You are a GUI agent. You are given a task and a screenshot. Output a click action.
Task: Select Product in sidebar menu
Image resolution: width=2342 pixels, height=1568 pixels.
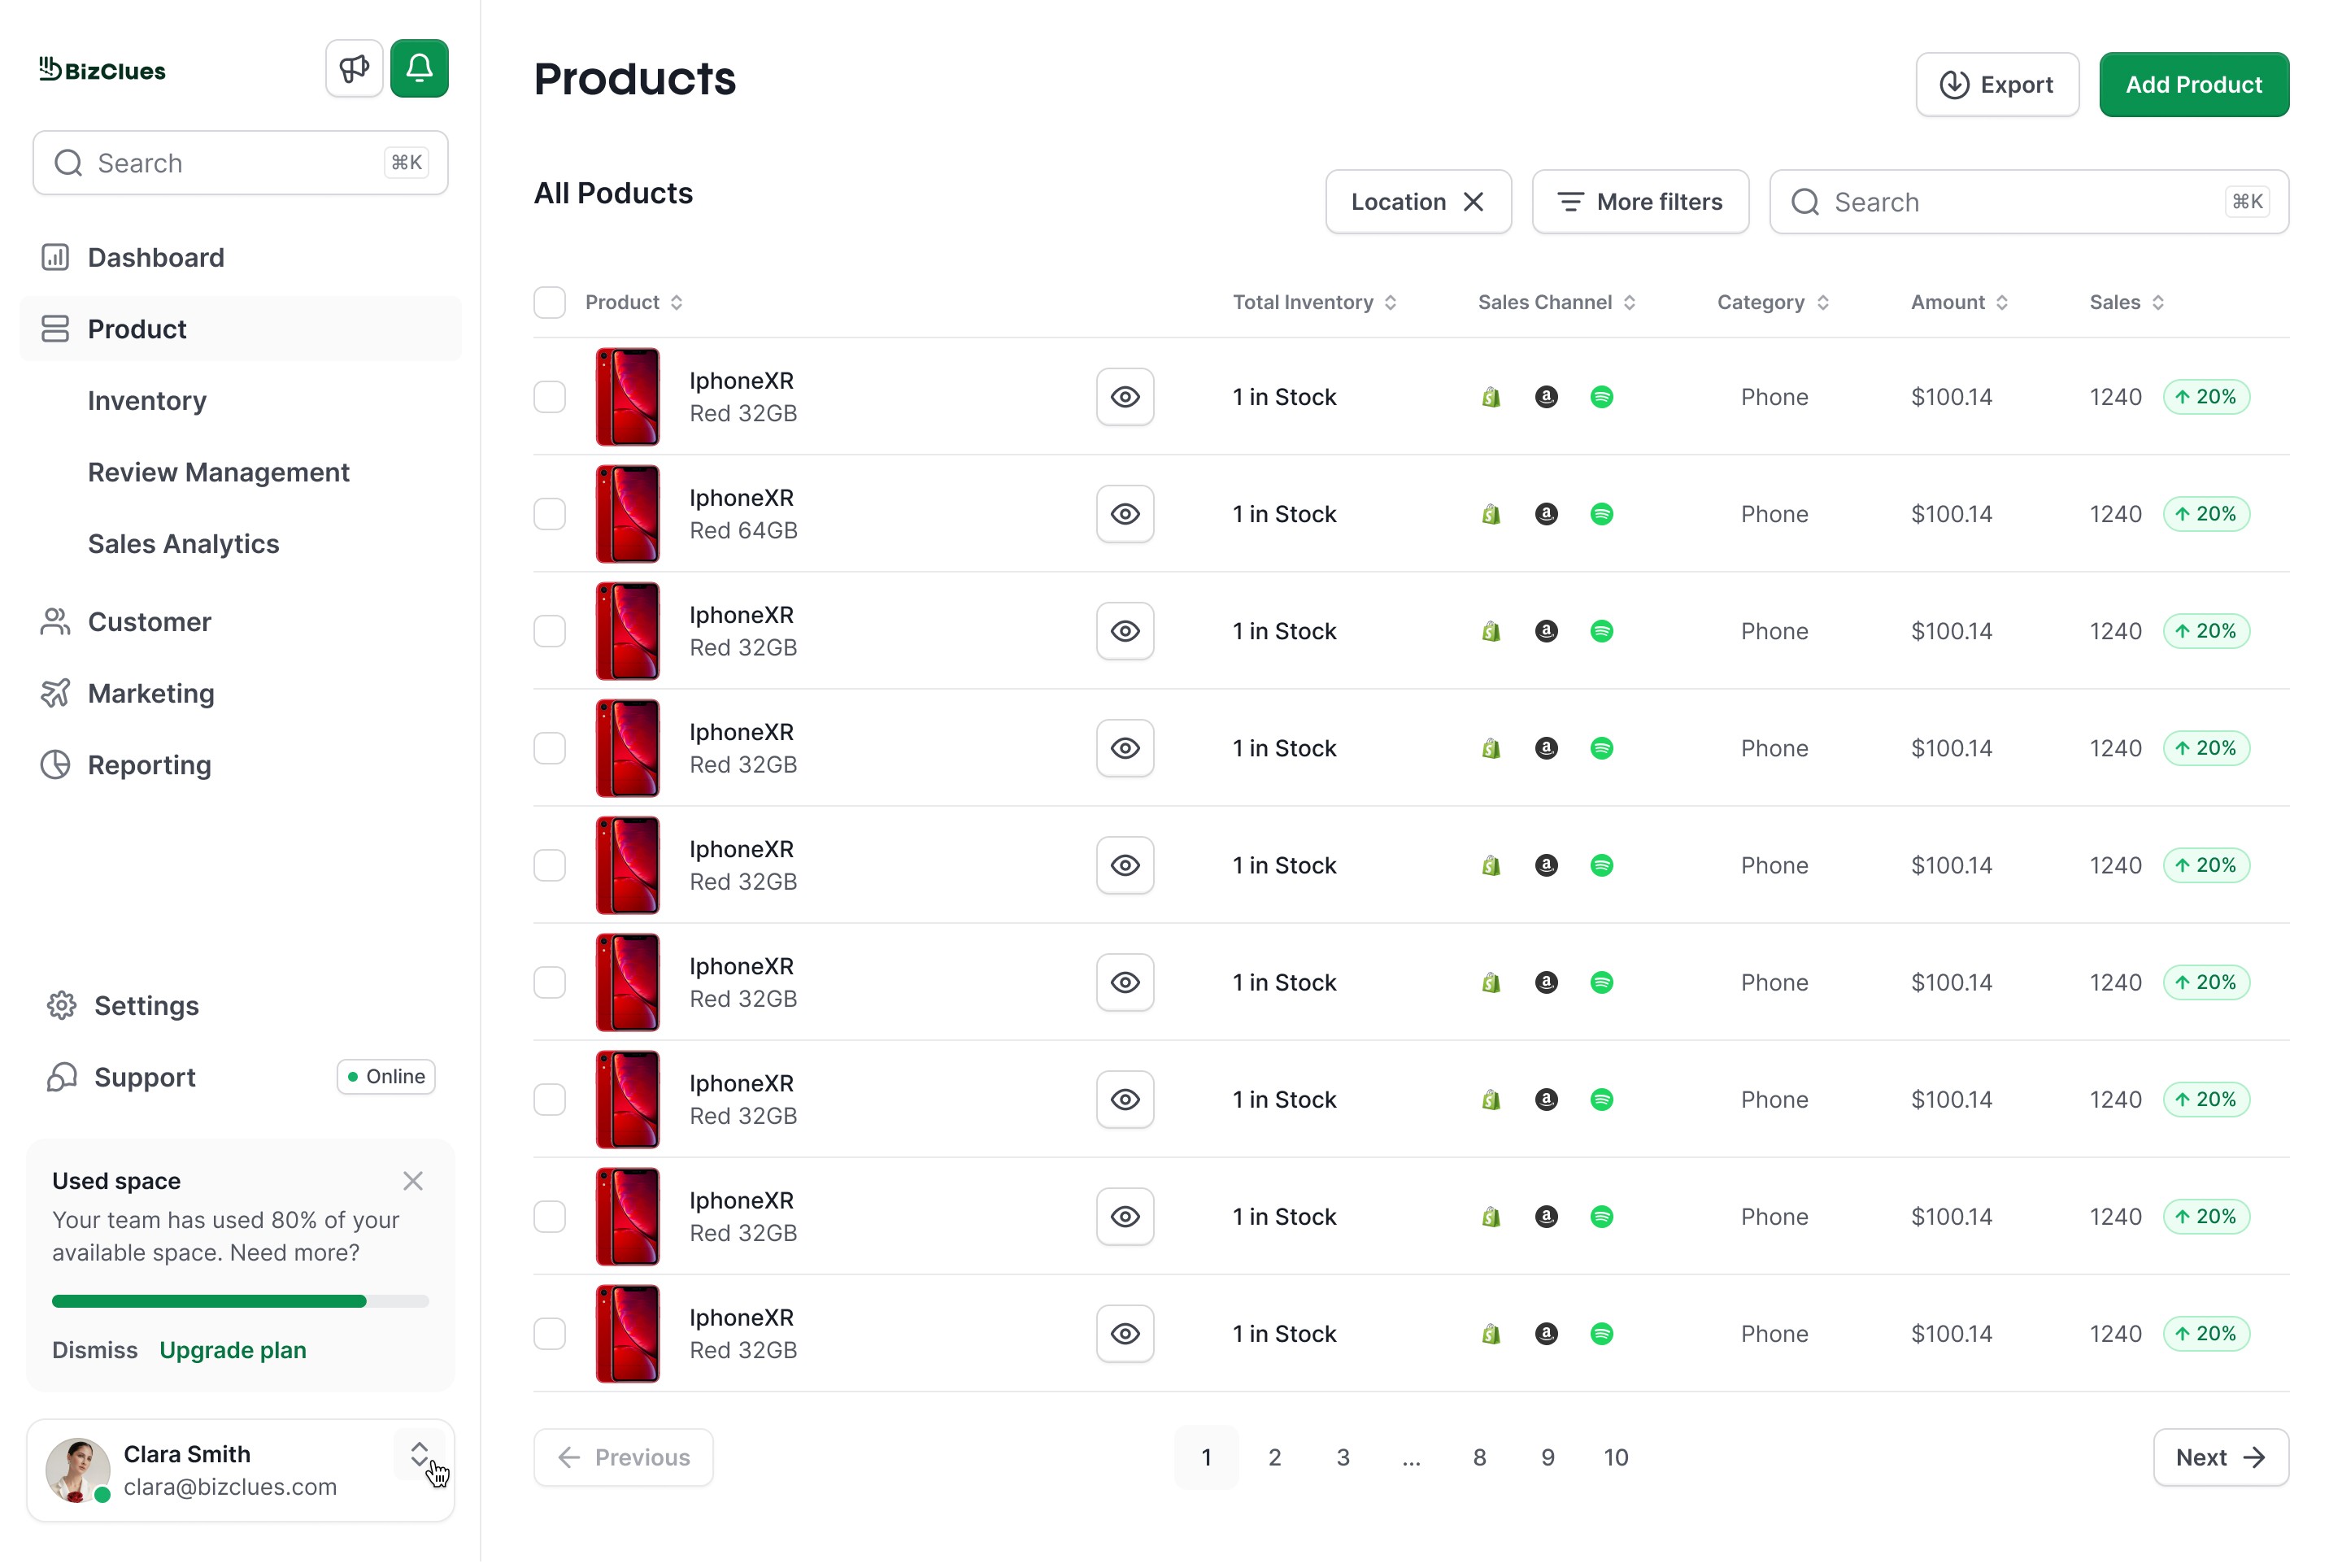click(241, 330)
